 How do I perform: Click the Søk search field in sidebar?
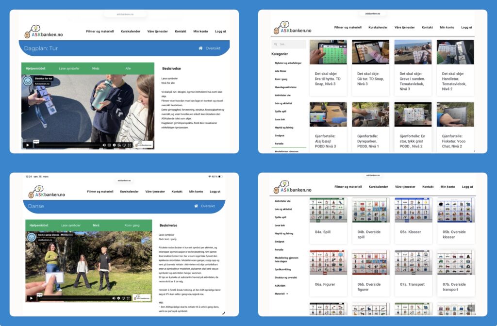(290, 44)
